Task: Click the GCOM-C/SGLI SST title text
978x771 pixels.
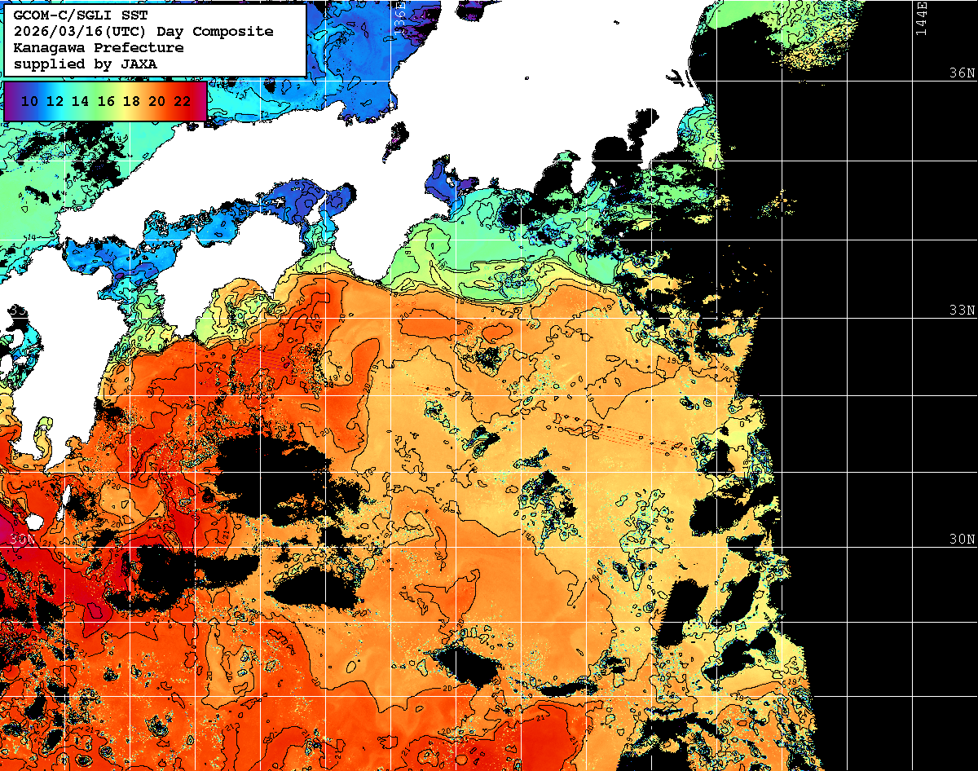Action: click(x=82, y=15)
